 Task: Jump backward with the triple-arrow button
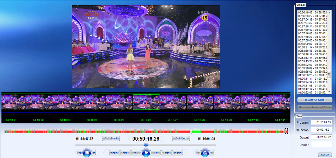point(114,153)
